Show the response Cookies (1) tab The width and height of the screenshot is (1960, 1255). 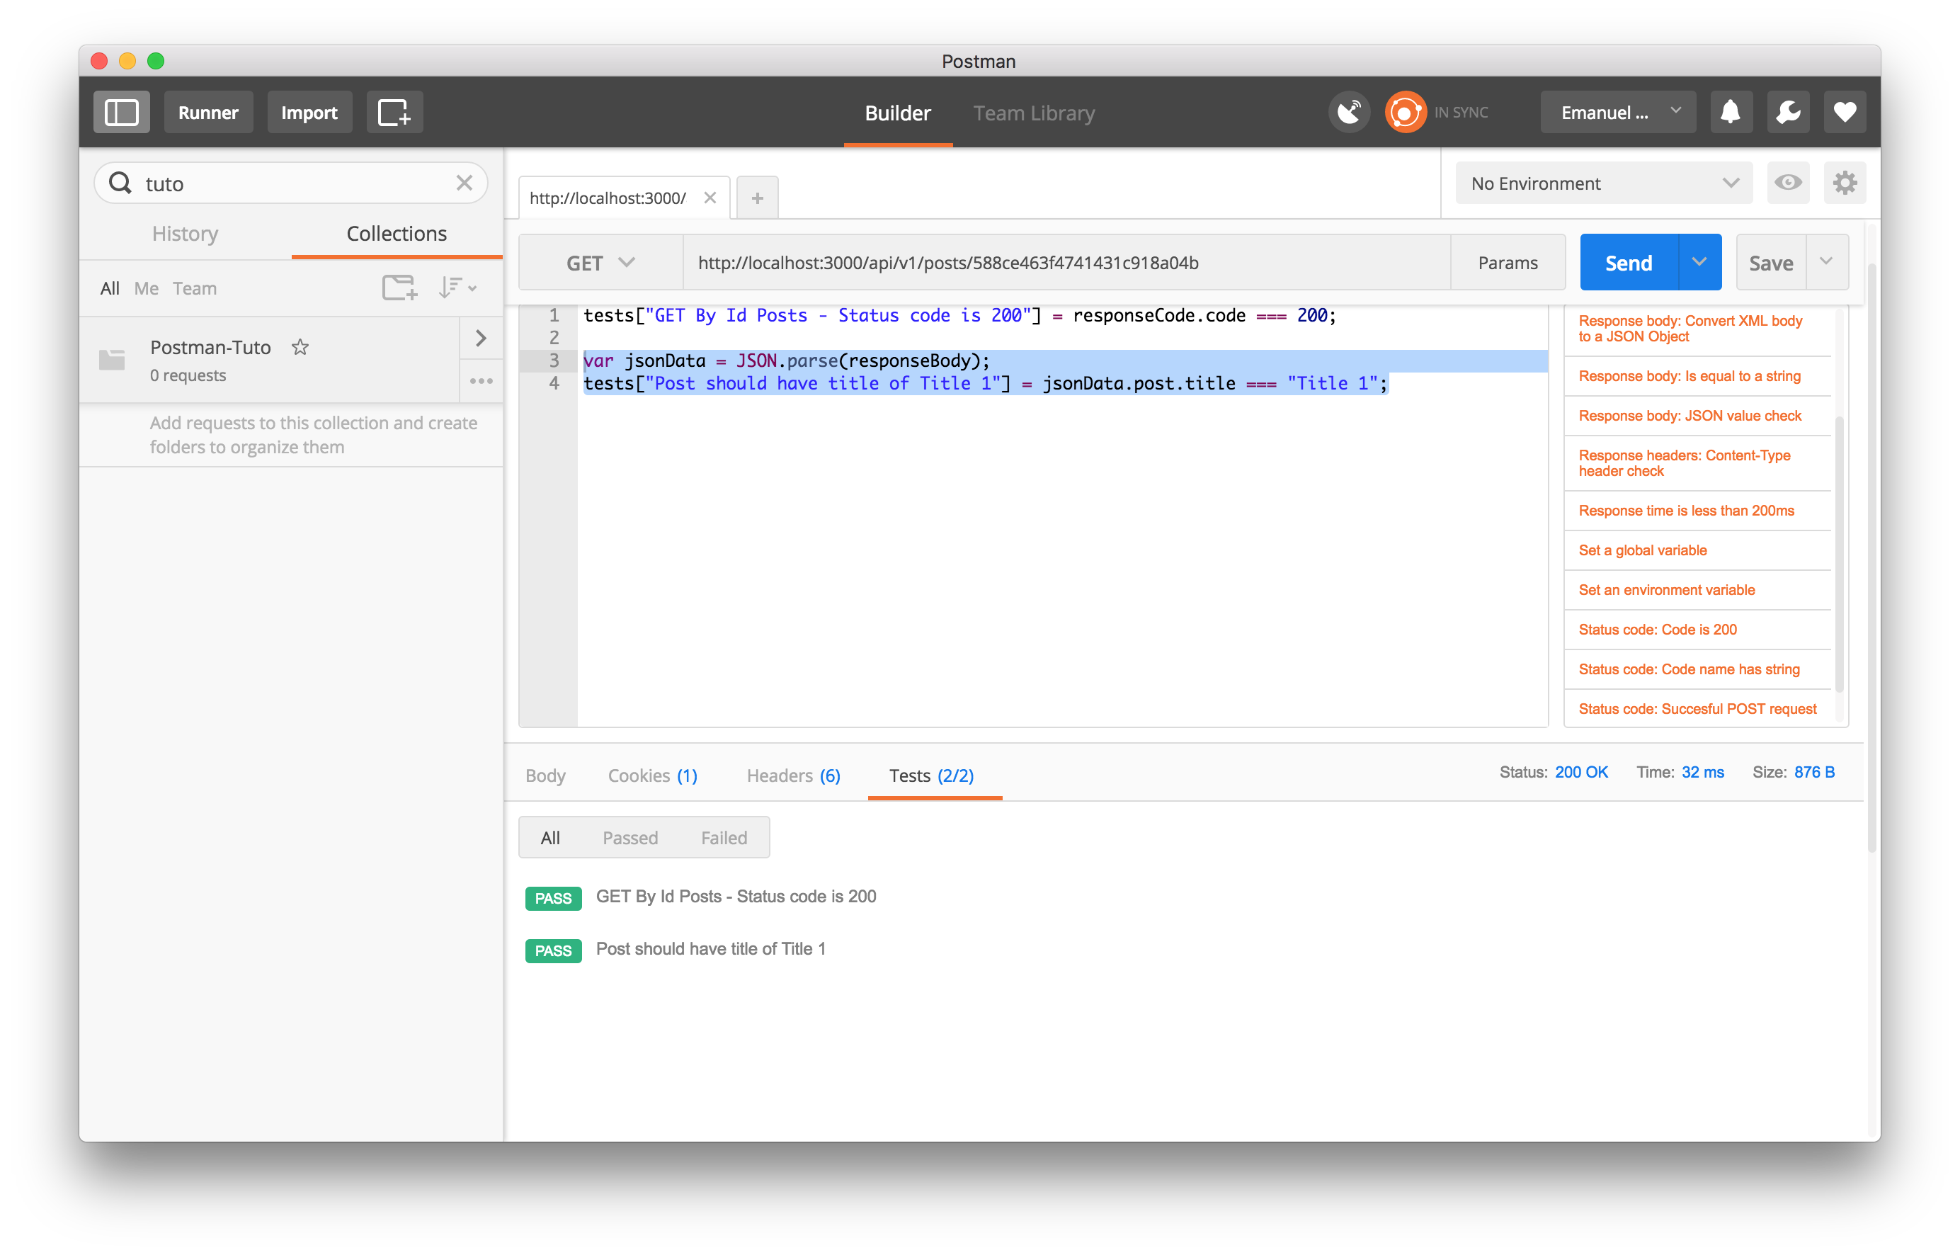click(x=653, y=775)
